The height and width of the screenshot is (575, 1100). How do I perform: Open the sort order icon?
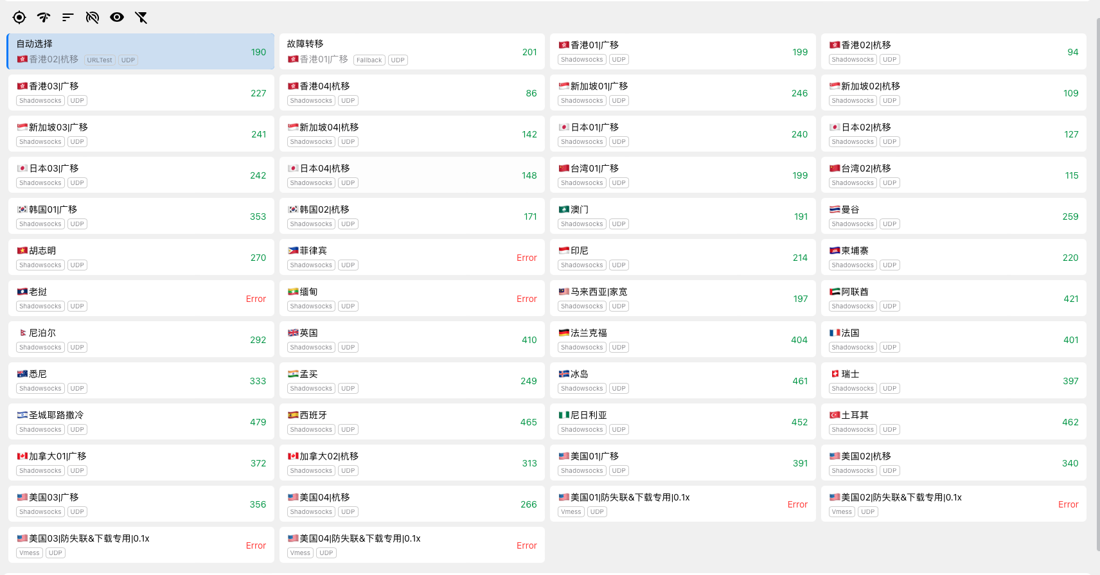coord(68,17)
